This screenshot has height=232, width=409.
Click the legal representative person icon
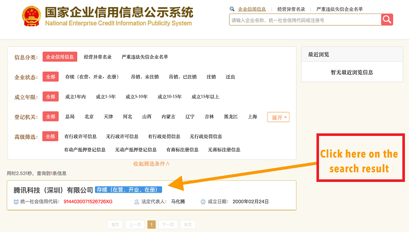click(137, 202)
